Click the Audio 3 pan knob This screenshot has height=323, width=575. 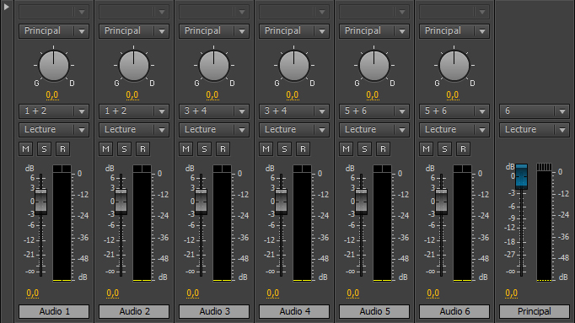click(x=214, y=66)
